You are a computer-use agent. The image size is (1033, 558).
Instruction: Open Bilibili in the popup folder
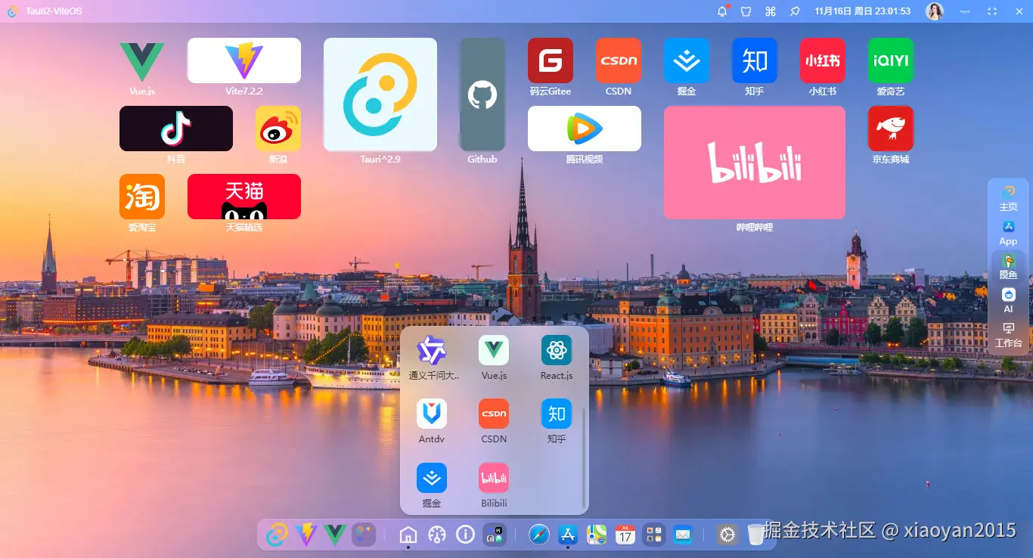pyautogui.click(x=494, y=478)
